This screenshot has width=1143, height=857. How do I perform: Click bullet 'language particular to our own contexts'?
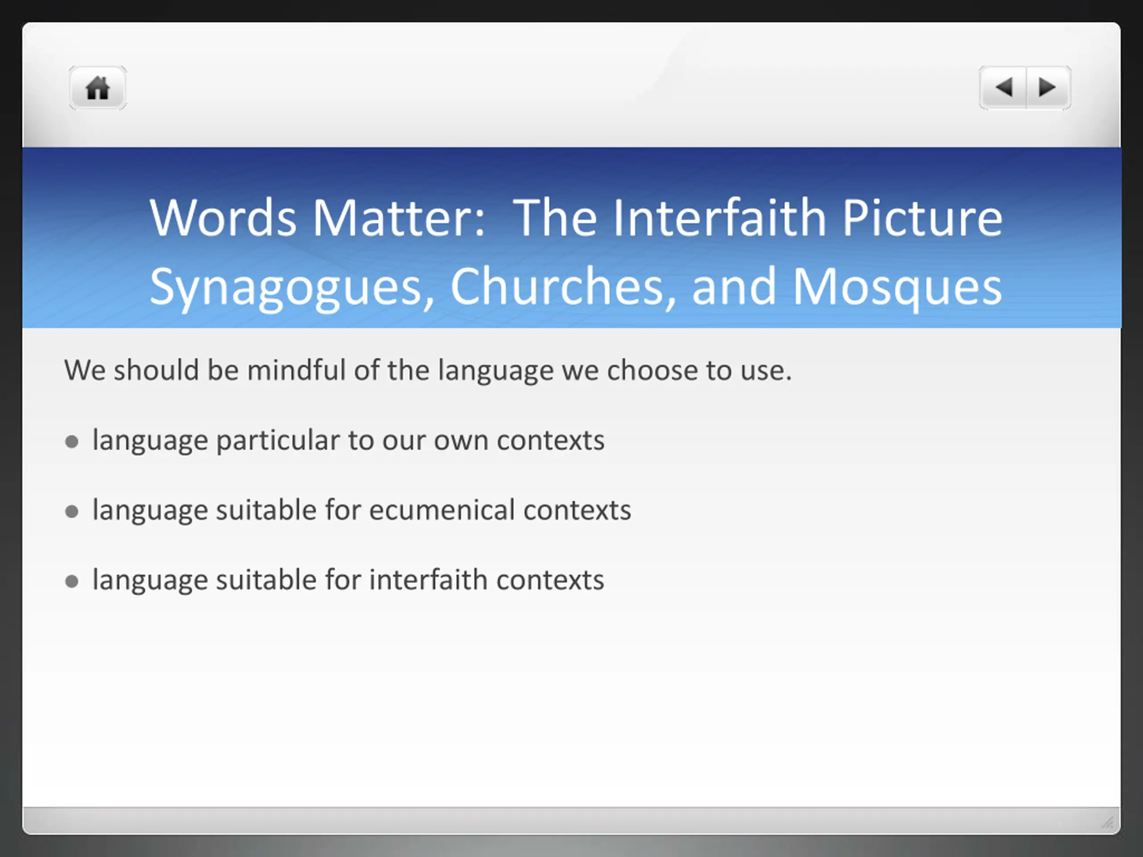(348, 441)
